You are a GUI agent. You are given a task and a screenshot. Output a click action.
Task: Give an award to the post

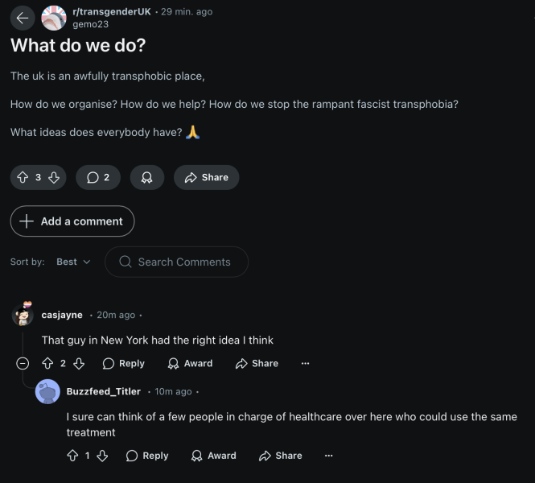[x=146, y=177]
